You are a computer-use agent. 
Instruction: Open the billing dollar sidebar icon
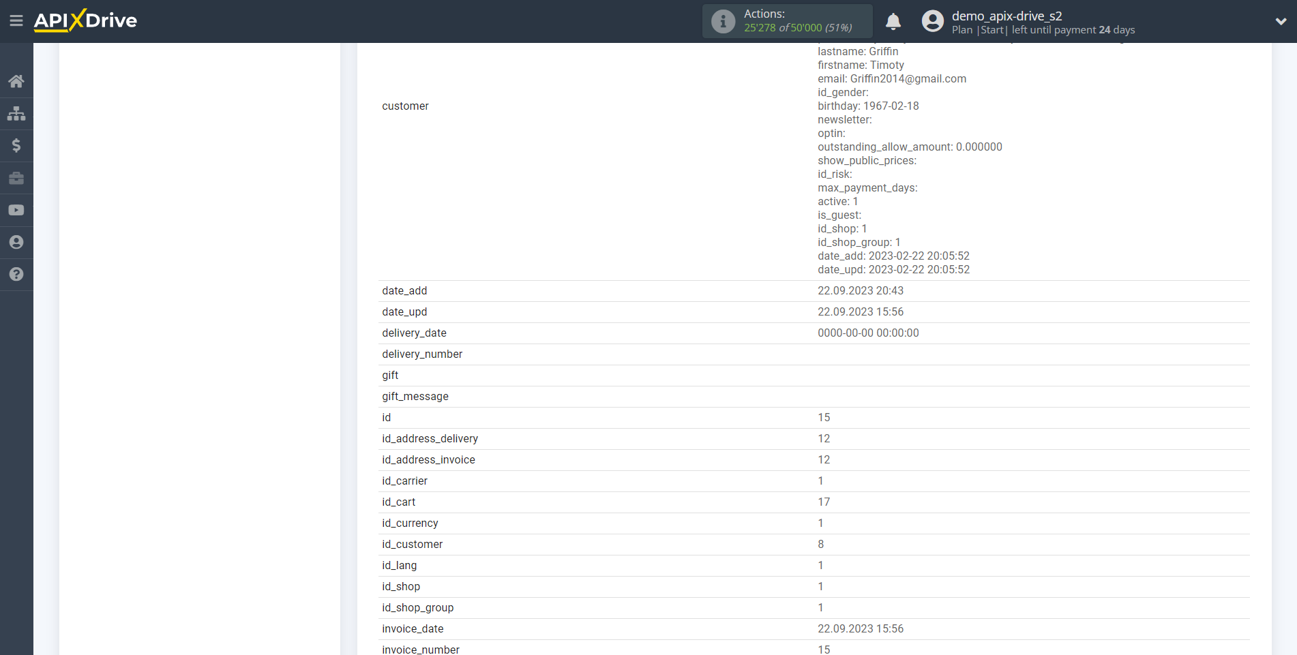[16, 145]
